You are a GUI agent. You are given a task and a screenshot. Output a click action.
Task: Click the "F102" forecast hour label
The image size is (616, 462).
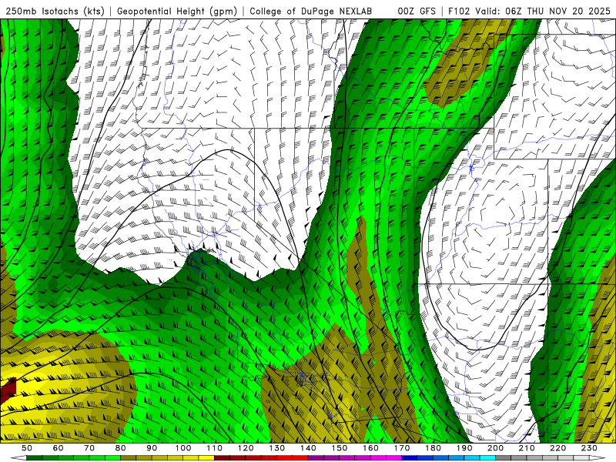point(459,11)
